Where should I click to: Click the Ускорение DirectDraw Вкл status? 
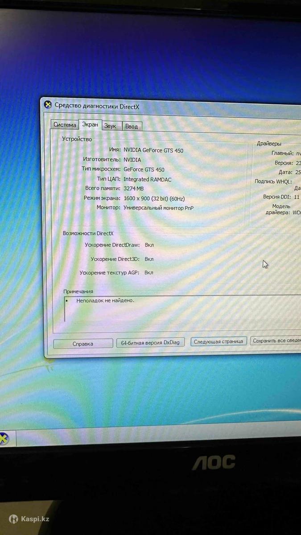pyautogui.click(x=149, y=245)
